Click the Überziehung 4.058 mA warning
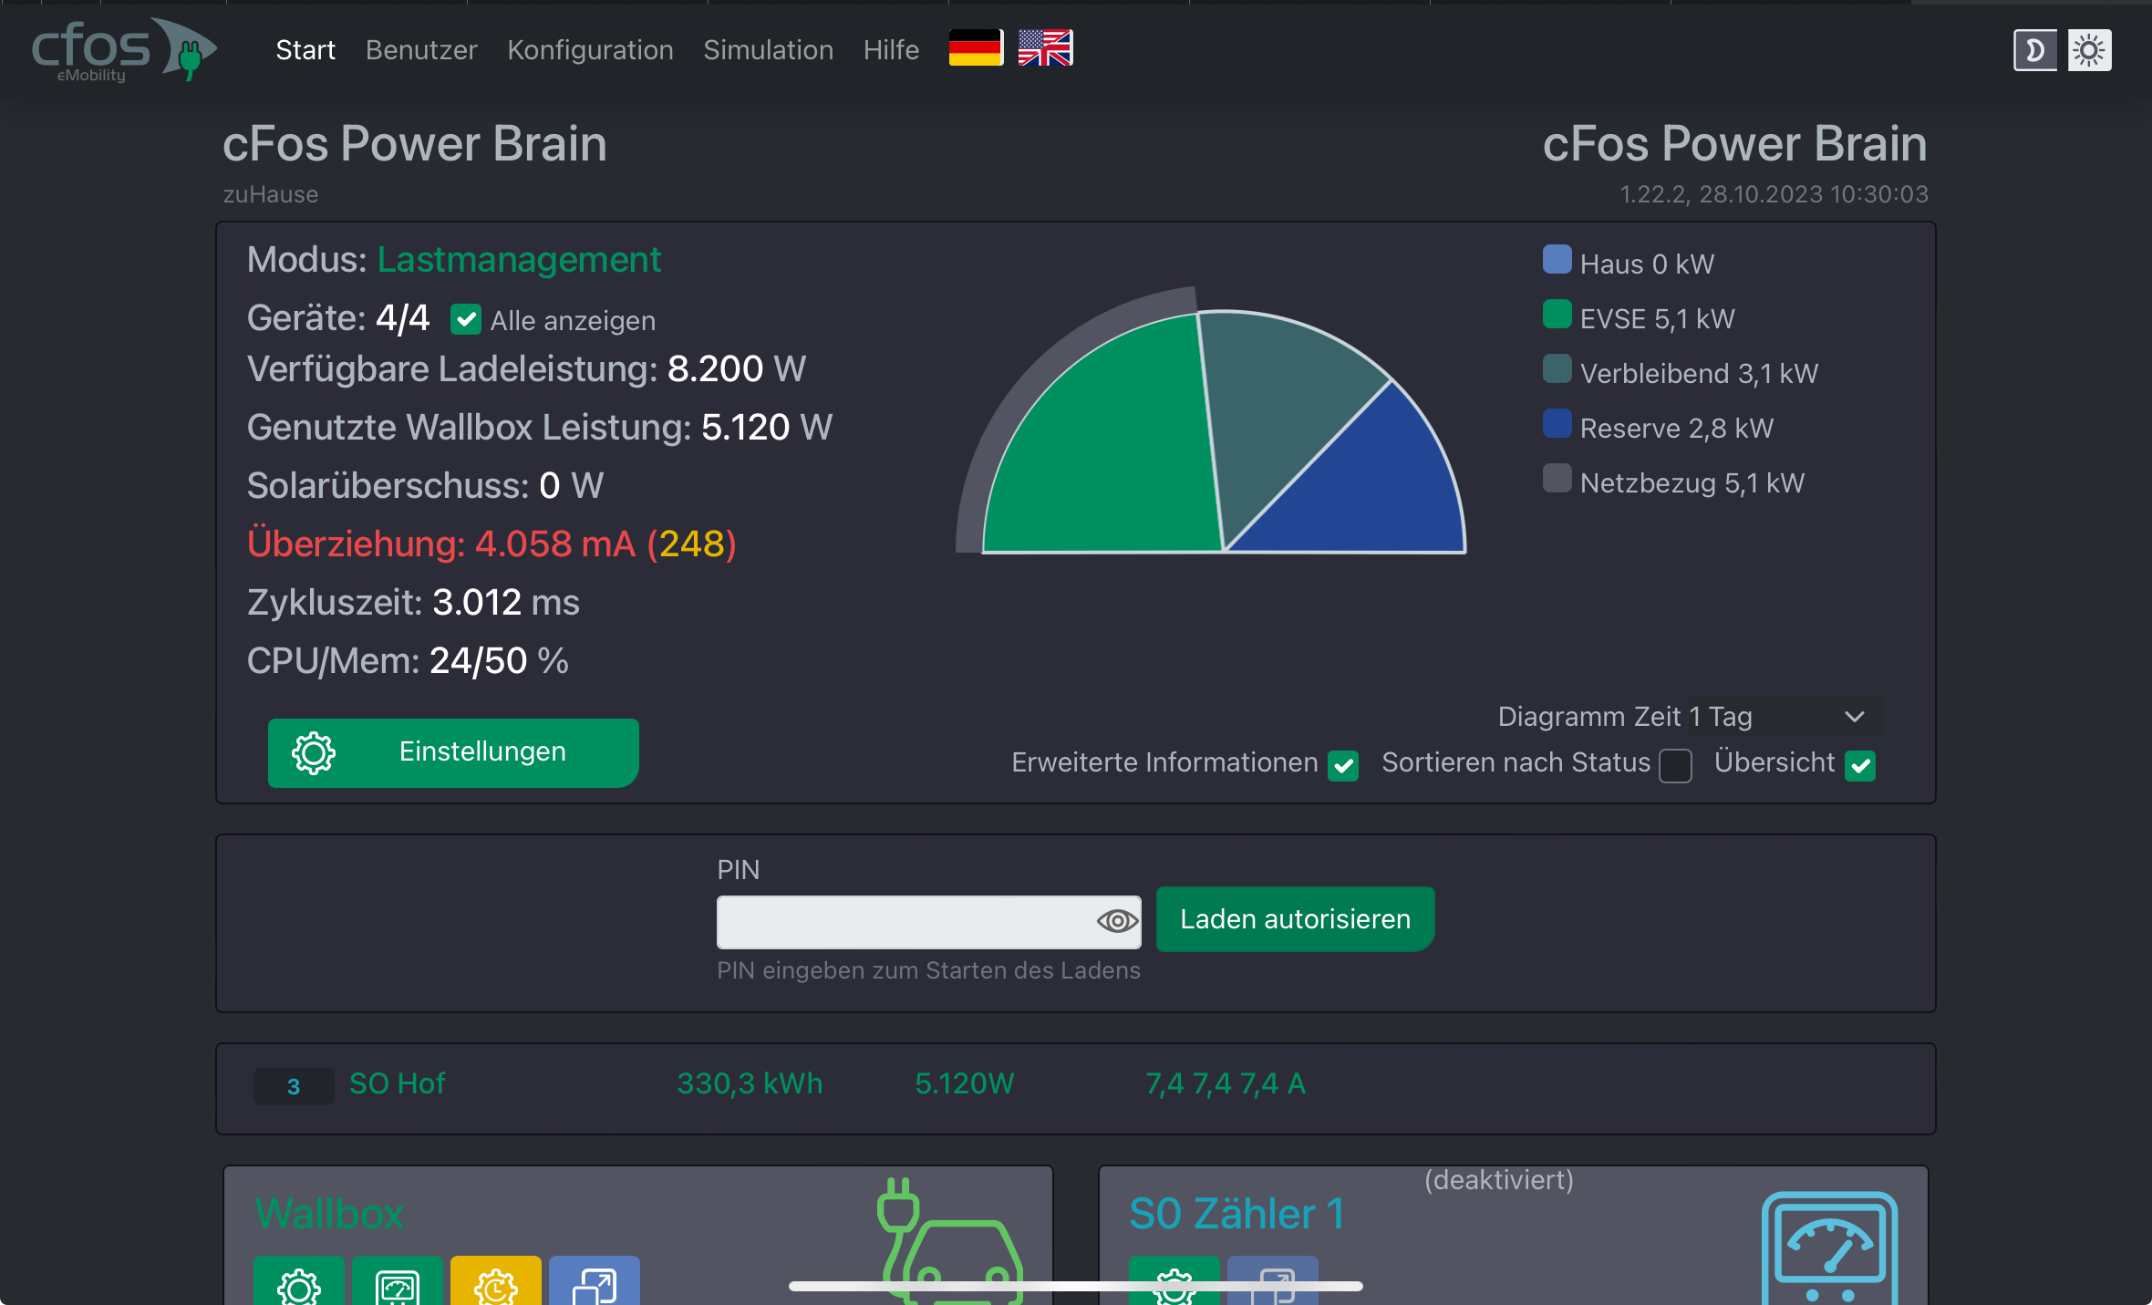This screenshot has width=2152, height=1305. [x=491, y=544]
